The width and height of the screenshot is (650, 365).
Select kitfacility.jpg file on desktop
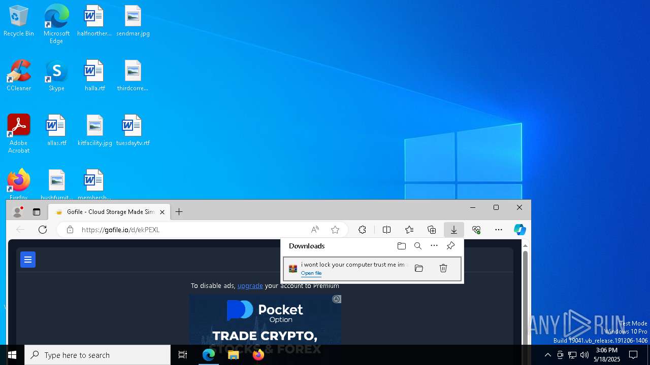(x=95, y=131)
